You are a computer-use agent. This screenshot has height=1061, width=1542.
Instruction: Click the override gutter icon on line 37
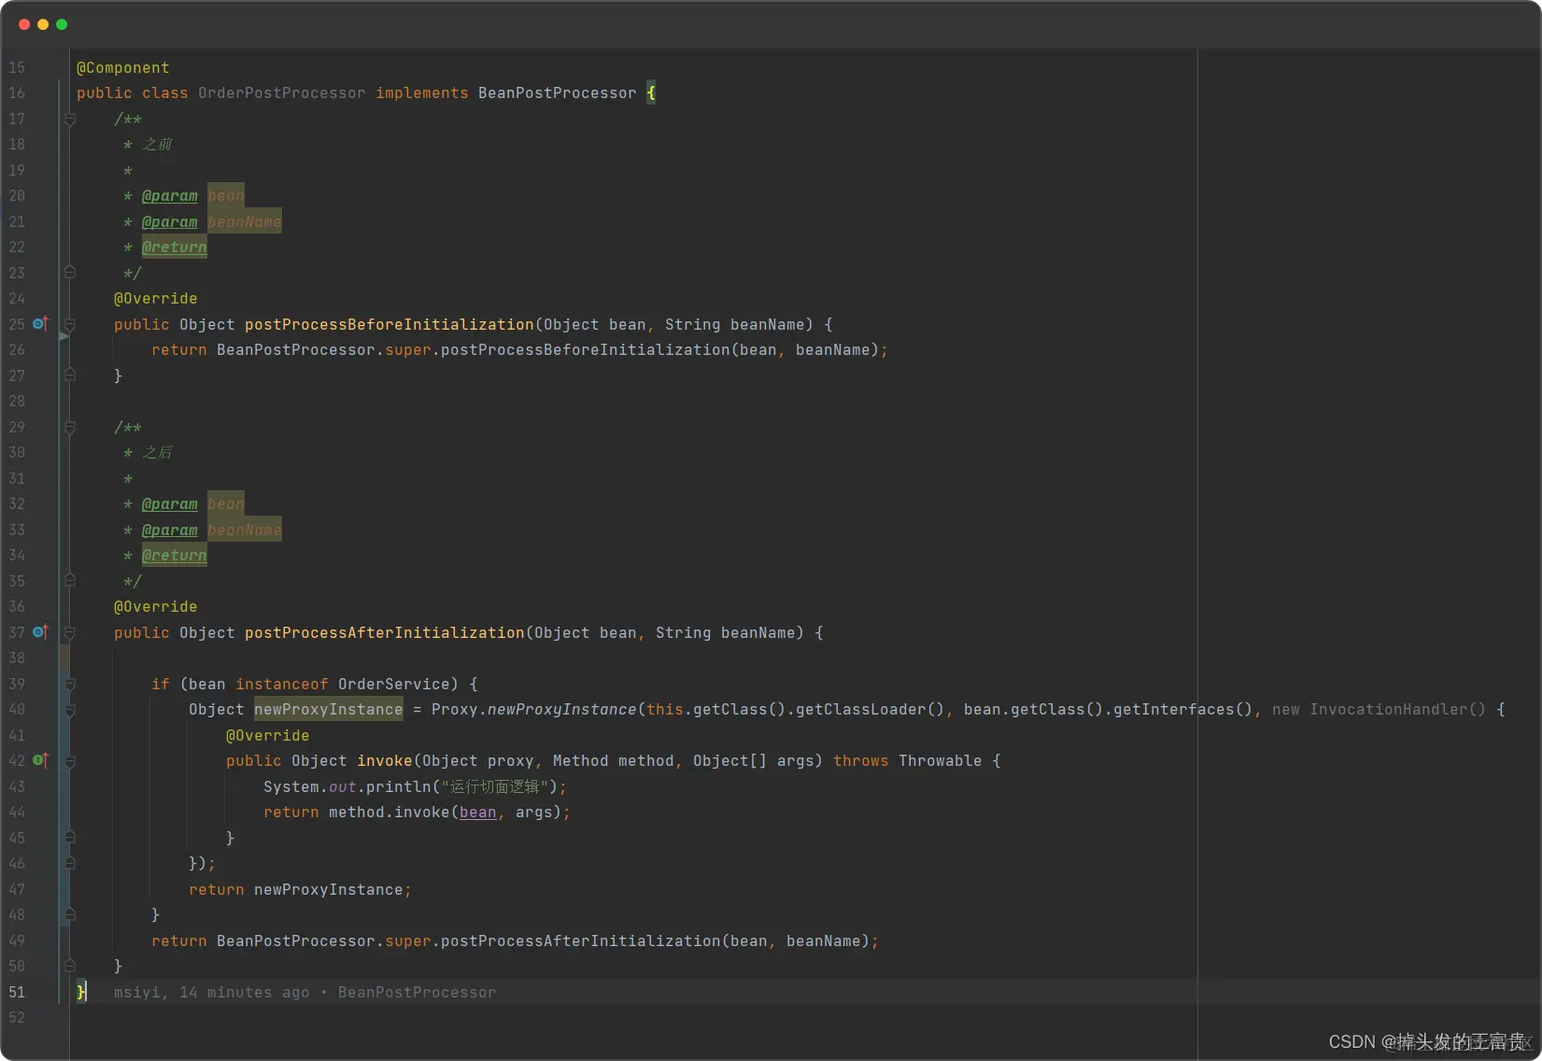point(40,632)
